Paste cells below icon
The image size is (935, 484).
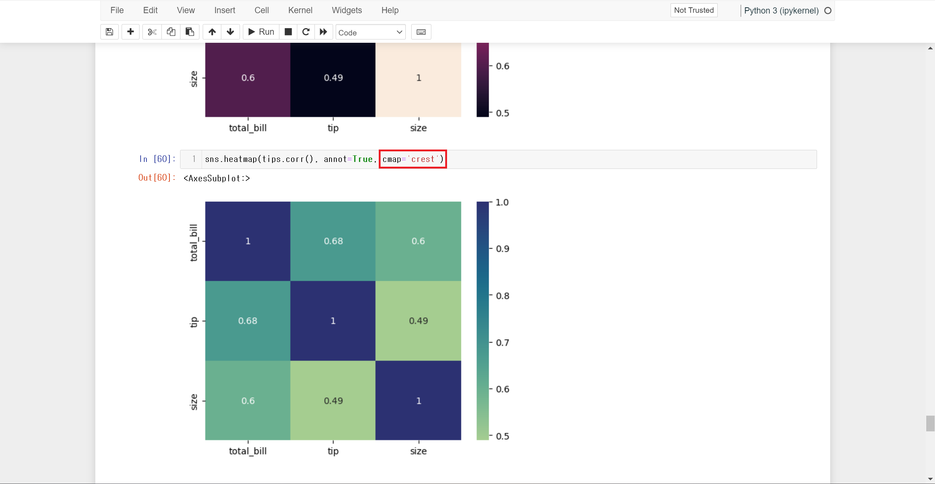190,32
